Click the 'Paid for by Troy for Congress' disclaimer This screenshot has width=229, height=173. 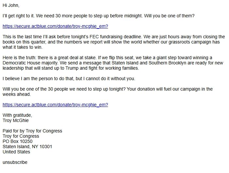(x=32, y=131)
